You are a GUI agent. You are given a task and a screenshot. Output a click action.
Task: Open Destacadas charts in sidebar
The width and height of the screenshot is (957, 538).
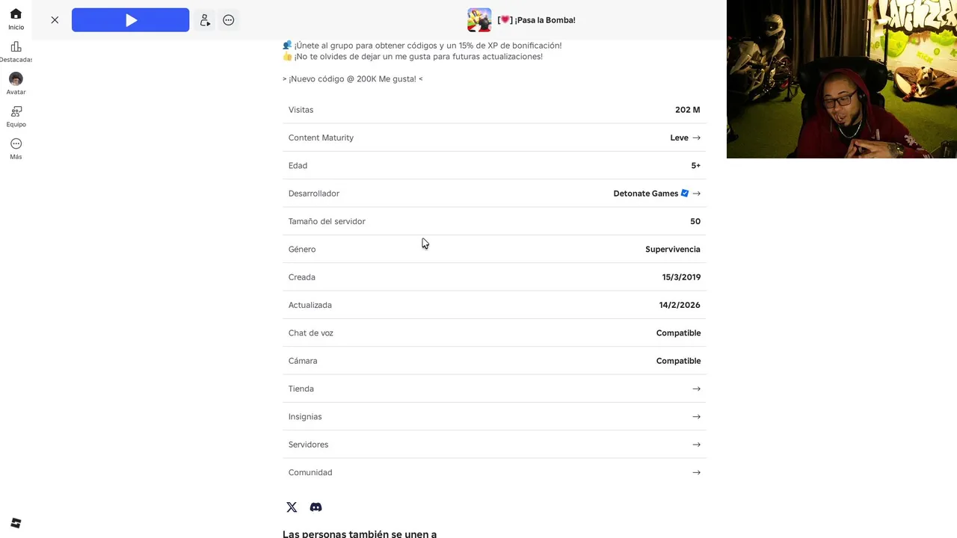[16, 52]
